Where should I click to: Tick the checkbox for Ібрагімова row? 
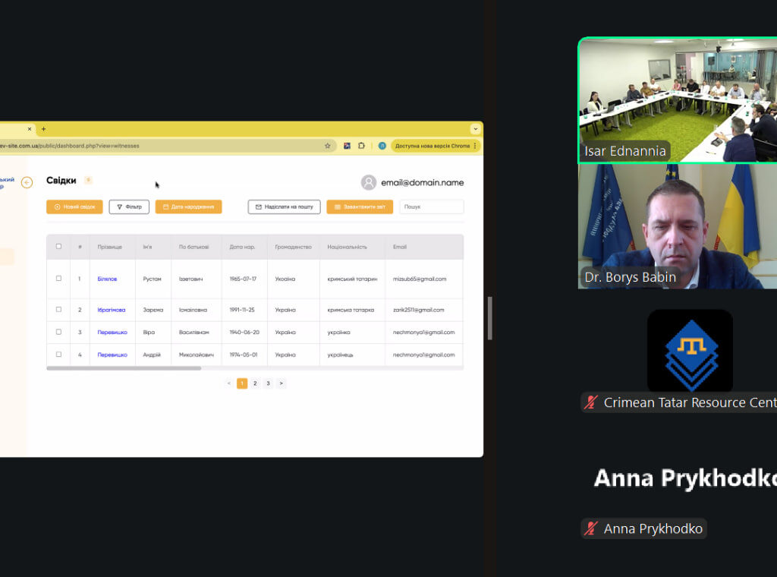[58, 310]
